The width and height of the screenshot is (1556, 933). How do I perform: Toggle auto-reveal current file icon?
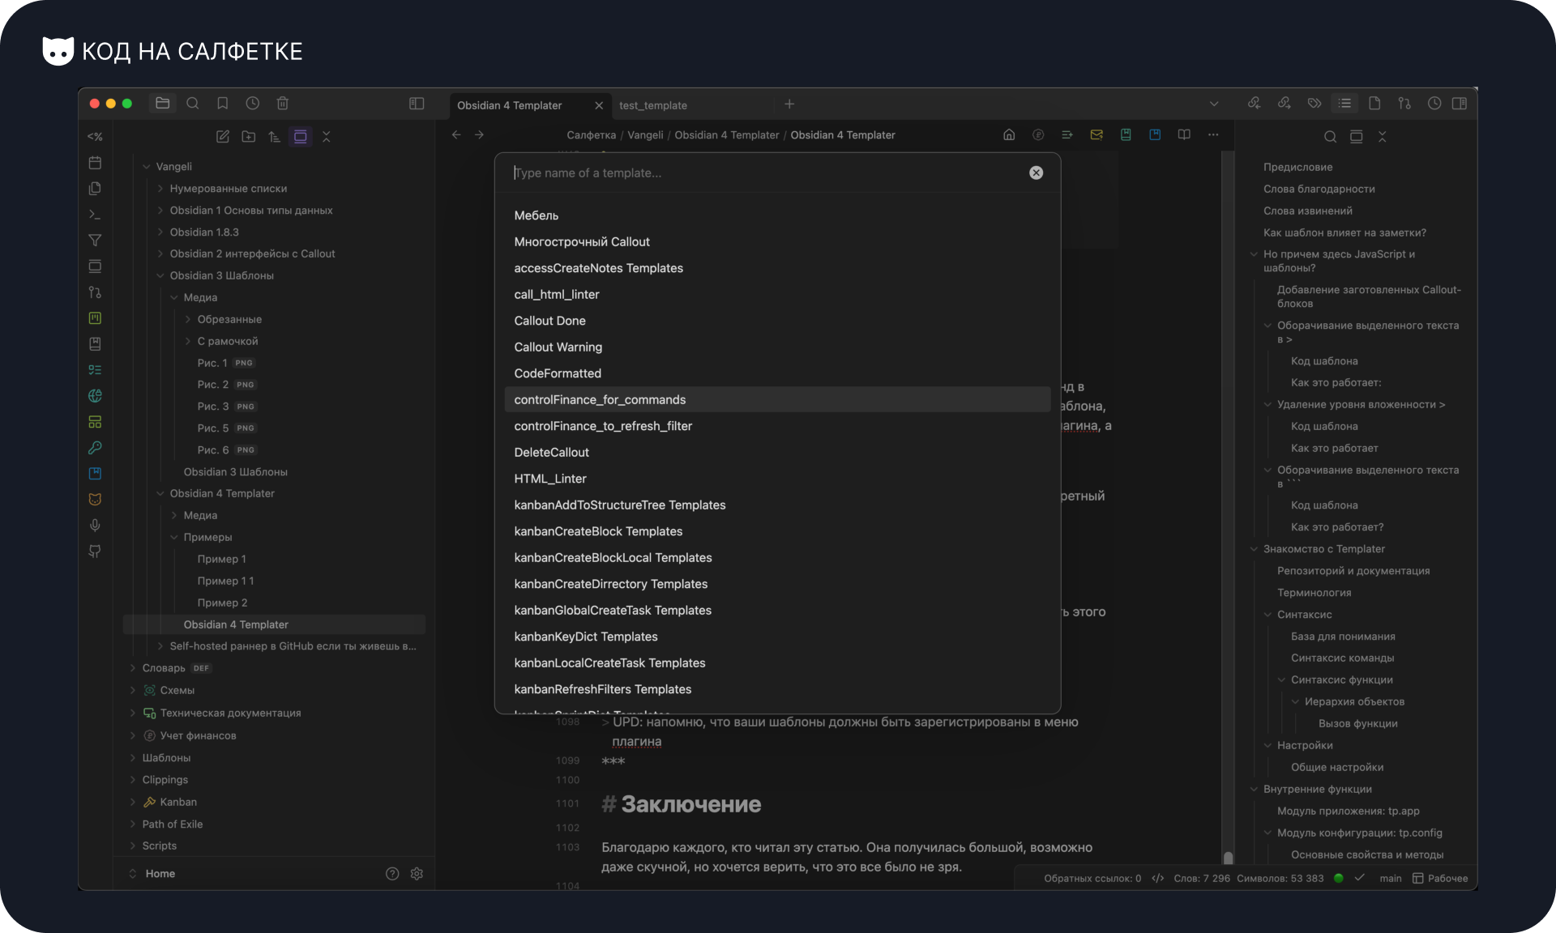click(x=301, y=137)
